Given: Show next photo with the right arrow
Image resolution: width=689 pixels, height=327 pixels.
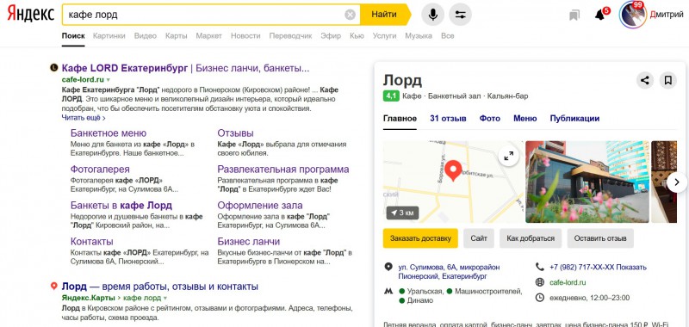Looking at the screenshot, I should pyautogui.click(x=677, y=182).
